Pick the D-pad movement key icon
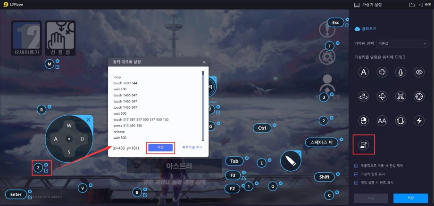This screenshot has width=434, height=206. tap(382, 72)
